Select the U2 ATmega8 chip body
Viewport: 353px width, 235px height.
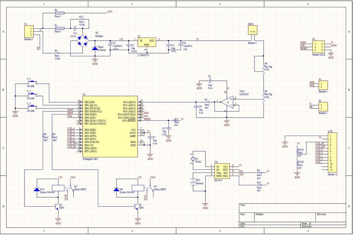tap(110, 127)
